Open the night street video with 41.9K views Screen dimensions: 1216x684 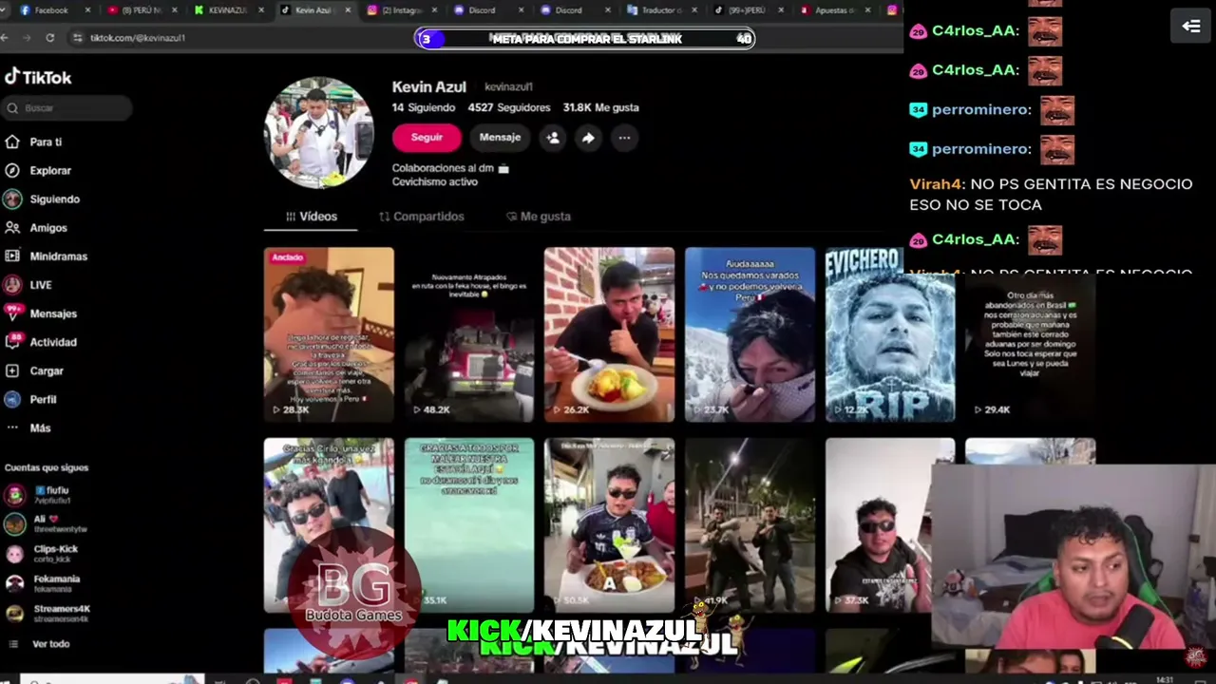pyautogui.click(x=750, y=524)
